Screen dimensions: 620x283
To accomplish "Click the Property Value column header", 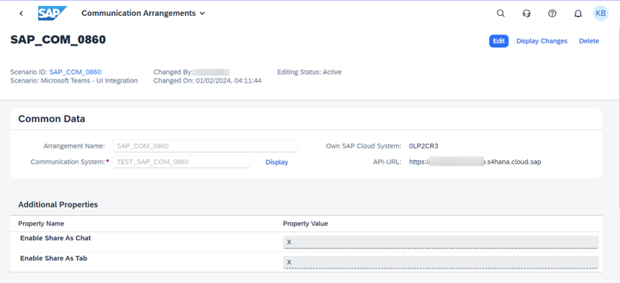I will coord(305,223).
